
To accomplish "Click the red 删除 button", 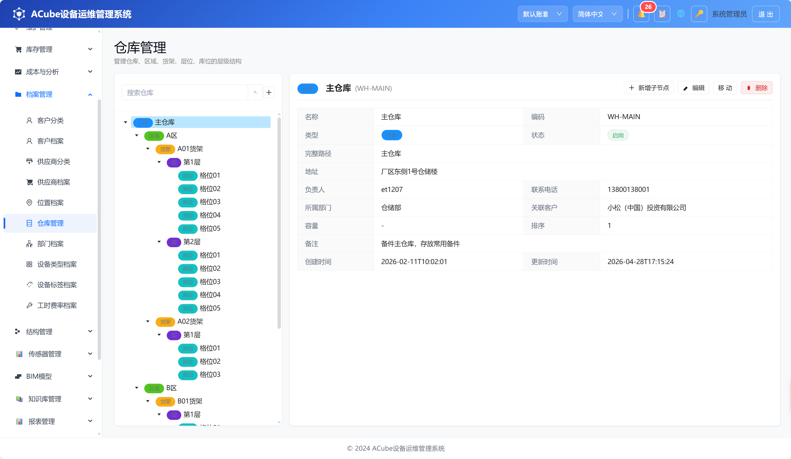I will pyautogui.click(x=757, y=88).
